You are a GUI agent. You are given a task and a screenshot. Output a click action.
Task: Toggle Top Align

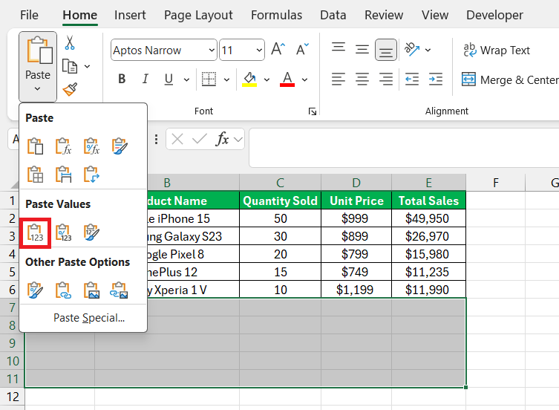tap(339, 48)
